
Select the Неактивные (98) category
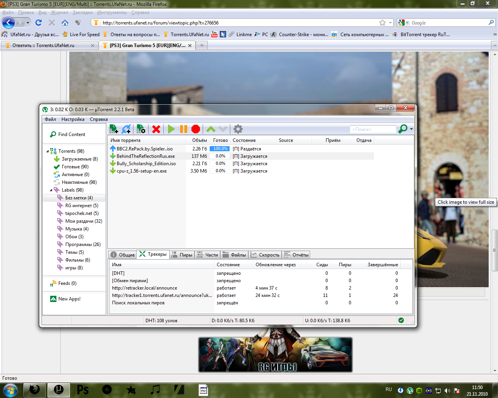coord(75,182)
